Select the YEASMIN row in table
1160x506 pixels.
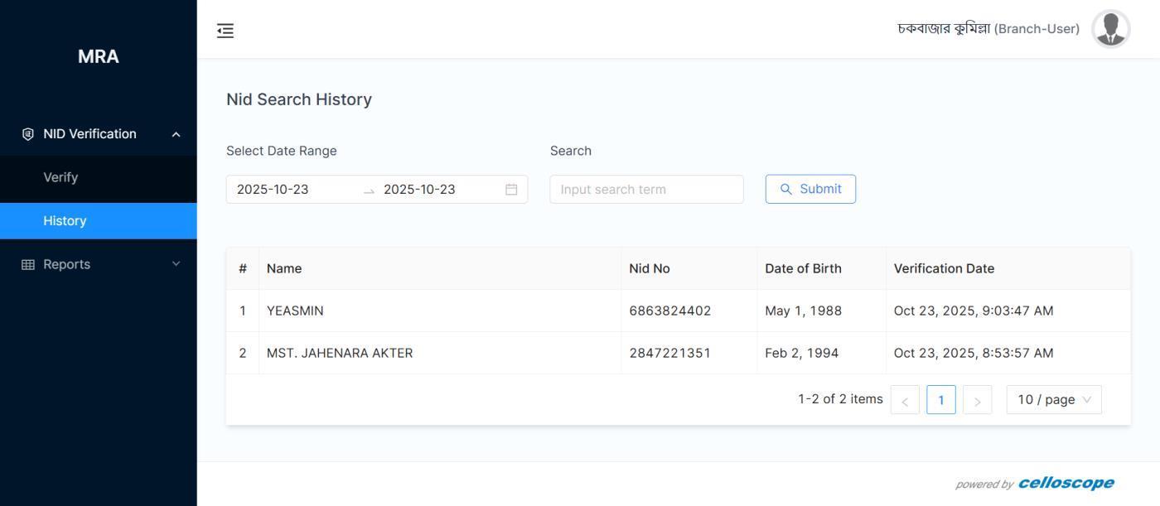(295, 311)
